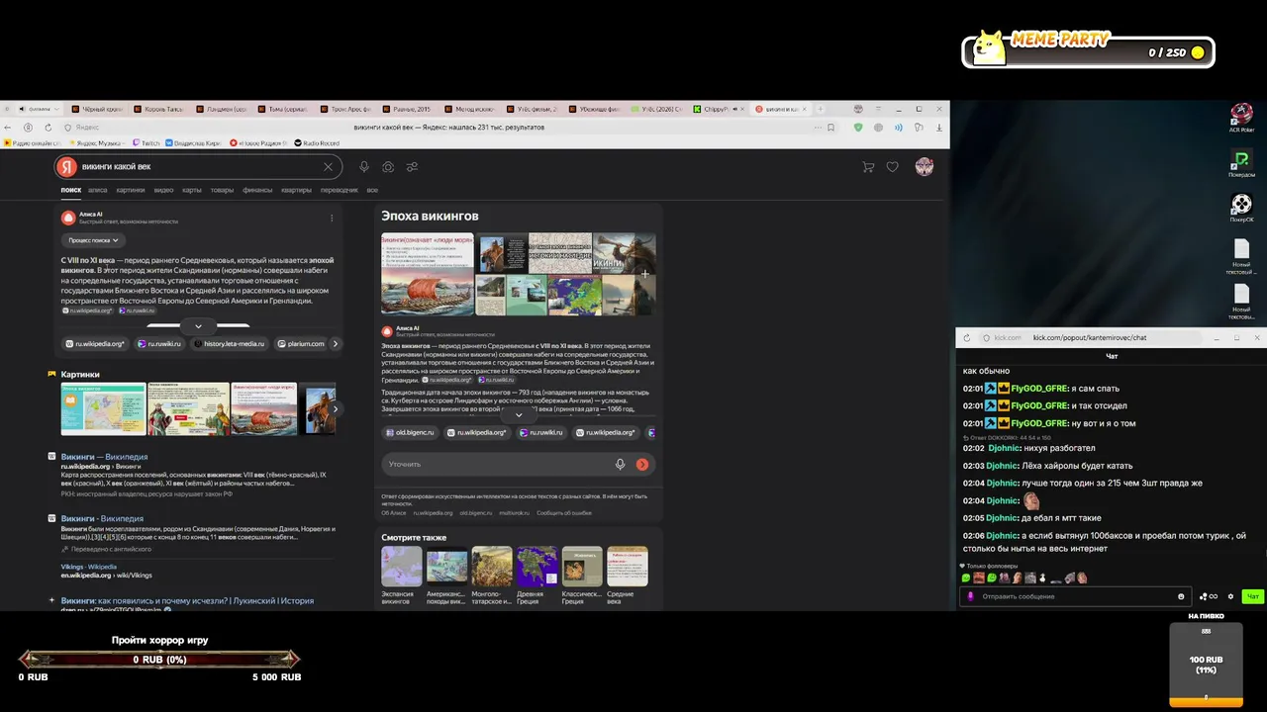Click microphone in Уточнить field
The height and width of the screenshot is (712, 1267).
[620, 464]
